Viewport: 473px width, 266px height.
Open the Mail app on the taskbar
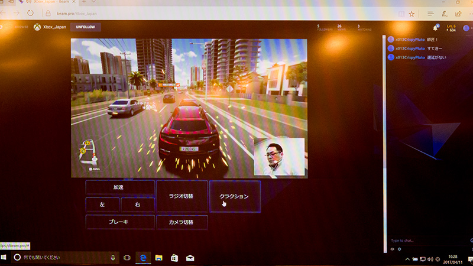[x=190, y=258]
